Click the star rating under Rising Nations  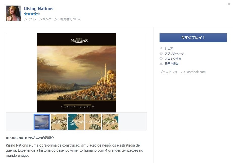click(x=32, y=14)
